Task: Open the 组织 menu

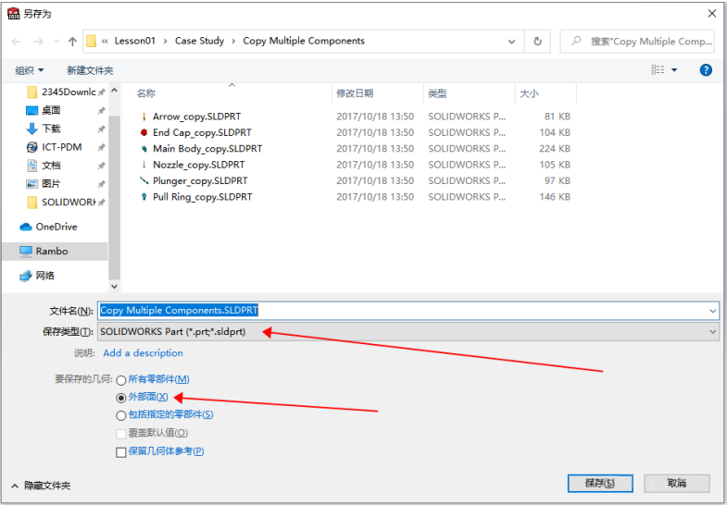Action: (x=29, y=70)
